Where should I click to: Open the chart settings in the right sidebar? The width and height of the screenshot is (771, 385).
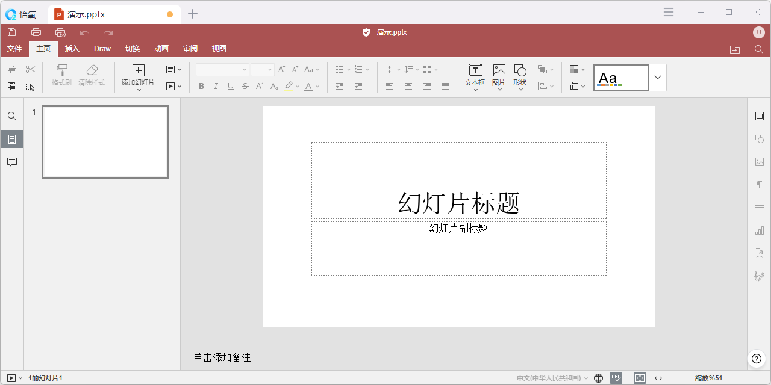759,230
